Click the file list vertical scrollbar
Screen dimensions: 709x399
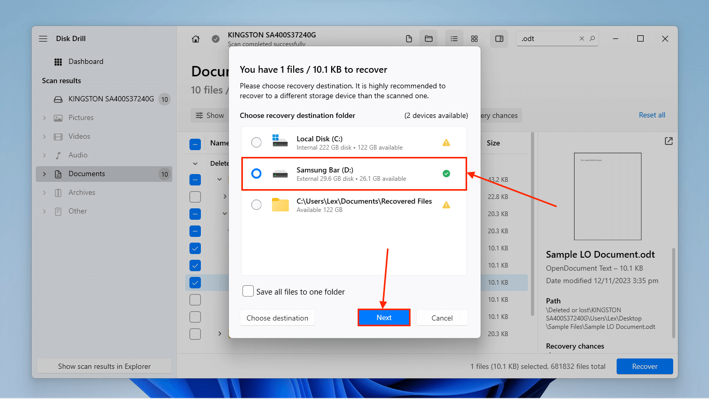coord(531,223)
